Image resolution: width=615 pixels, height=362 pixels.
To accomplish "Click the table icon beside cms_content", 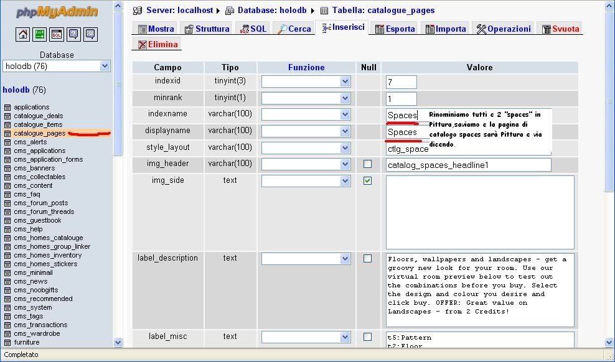I will pos(7,186).
